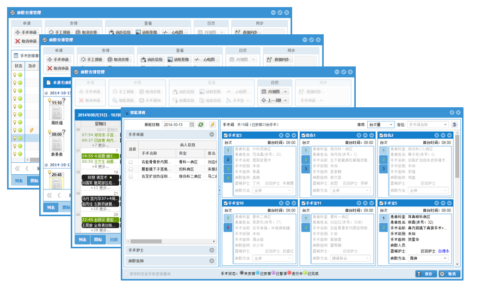The height and width of the screenshot is (281, 482).
Task: Toggle the 烧伤2 room checkbox
Action: click(x=381, y=136)
